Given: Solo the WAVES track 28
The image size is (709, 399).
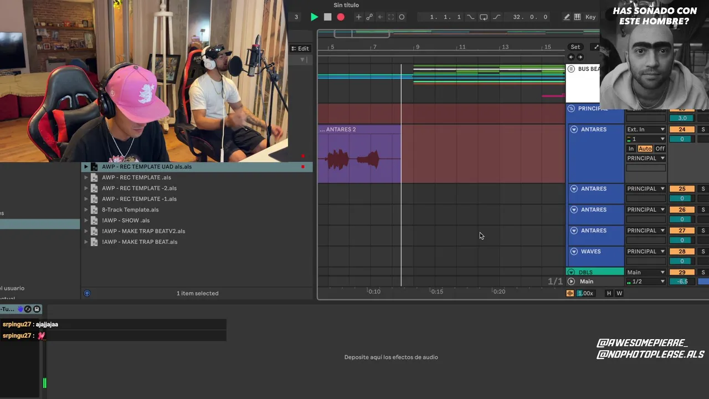Looking at the screenshot, I should [x=703, y=252].
